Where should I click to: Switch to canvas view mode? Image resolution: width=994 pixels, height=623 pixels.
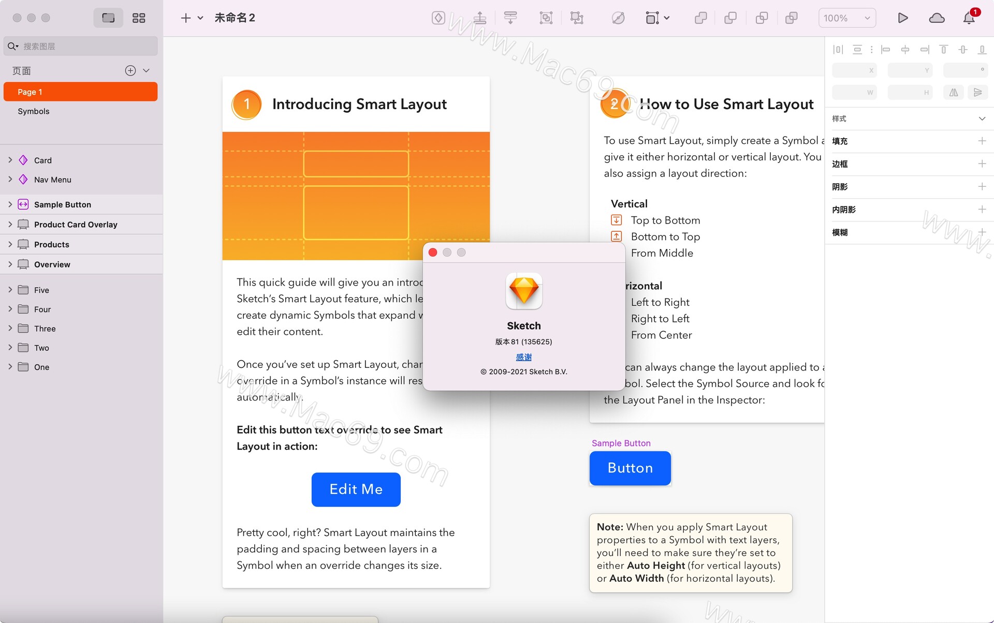(x=108, y=18)
